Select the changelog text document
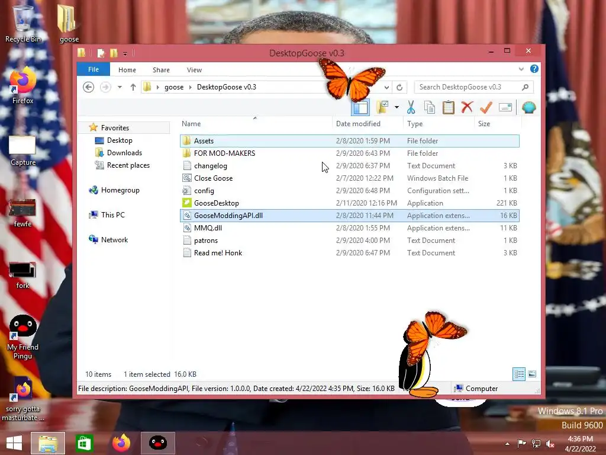The image size is (606, 455). pyautogui.click(x=349, y=166)
